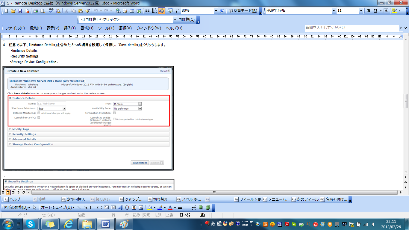Image resolution: width=409 pixels, height=230 pixels.
Task: Expand the 図形の調整(D) menu
Action: pos(17,207)
